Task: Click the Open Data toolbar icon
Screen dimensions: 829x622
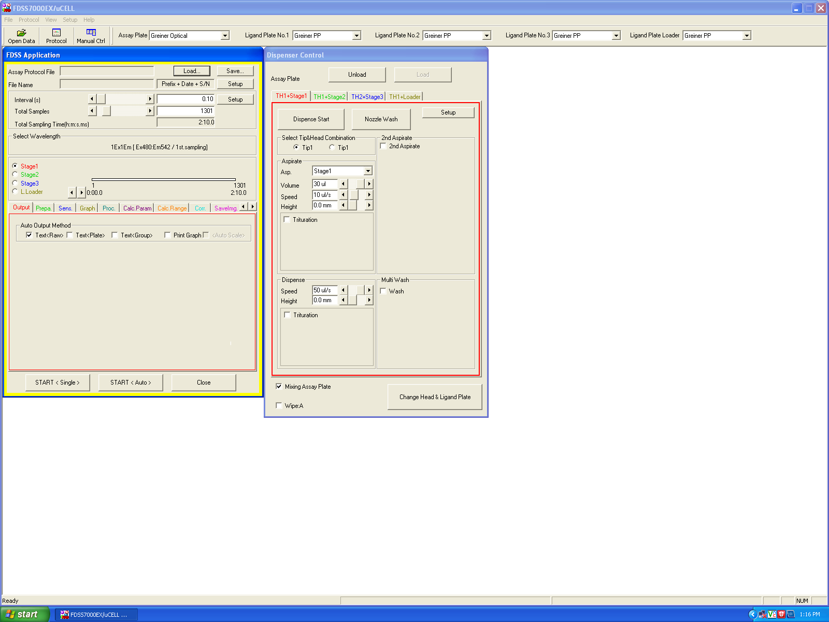Action: point(21,36)
